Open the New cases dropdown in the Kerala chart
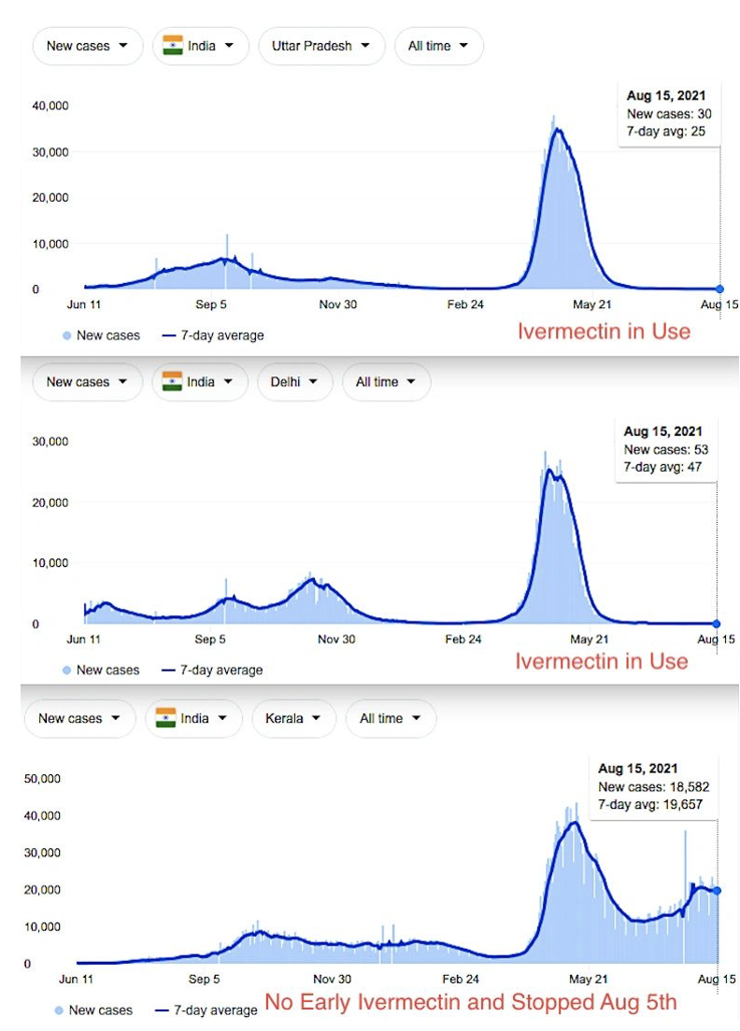 [79, 719]
